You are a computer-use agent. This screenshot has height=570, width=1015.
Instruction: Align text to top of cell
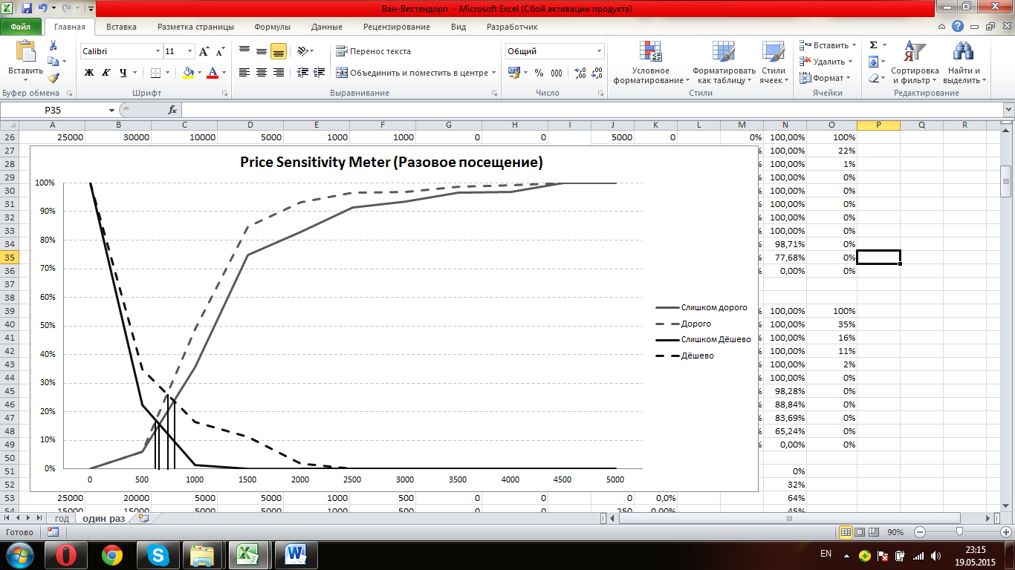tap(244, 51)
